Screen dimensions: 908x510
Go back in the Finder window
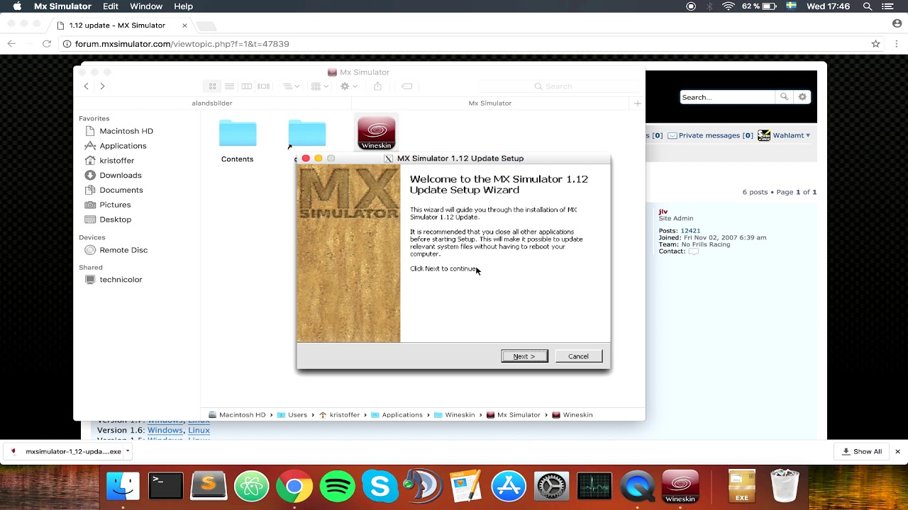pos(87,86)
